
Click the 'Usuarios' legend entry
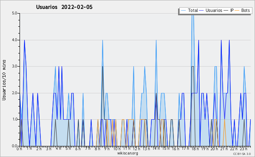click(214, 10)
